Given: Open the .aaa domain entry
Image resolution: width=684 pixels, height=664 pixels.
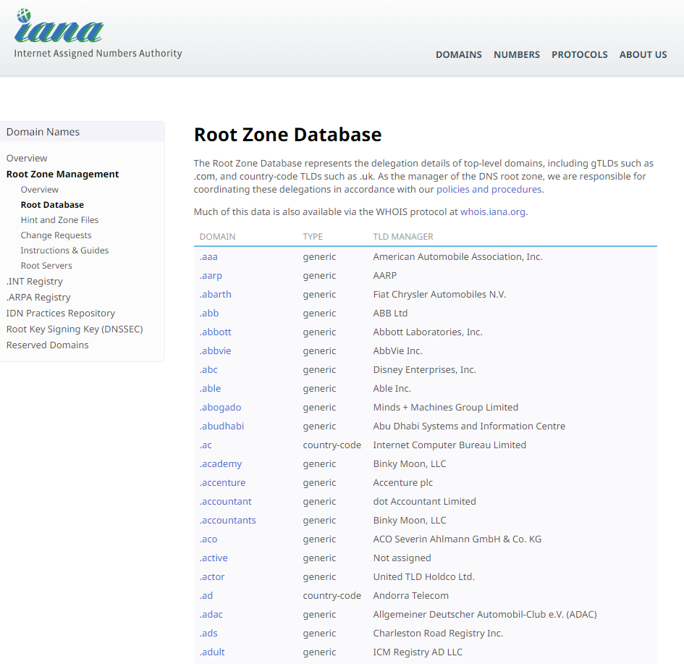Looking at the screenshot, I should (x=208, y=257).
